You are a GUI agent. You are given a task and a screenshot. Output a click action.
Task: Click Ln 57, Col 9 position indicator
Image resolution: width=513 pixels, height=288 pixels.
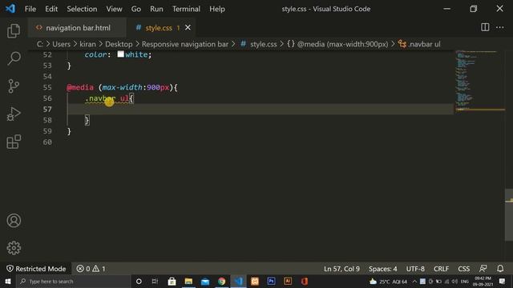[x=341, y=269]
